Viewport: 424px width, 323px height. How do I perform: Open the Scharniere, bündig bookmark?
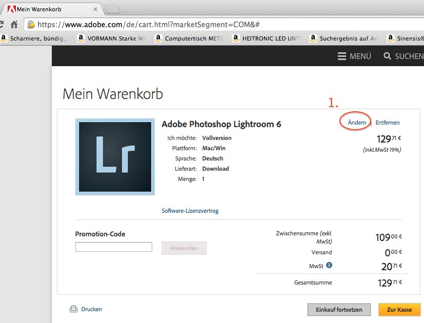point(34,38)
